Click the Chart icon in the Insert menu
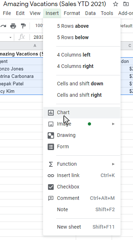Image resolution: width=133 pixels, height=240 pixels. click(51, 113)
